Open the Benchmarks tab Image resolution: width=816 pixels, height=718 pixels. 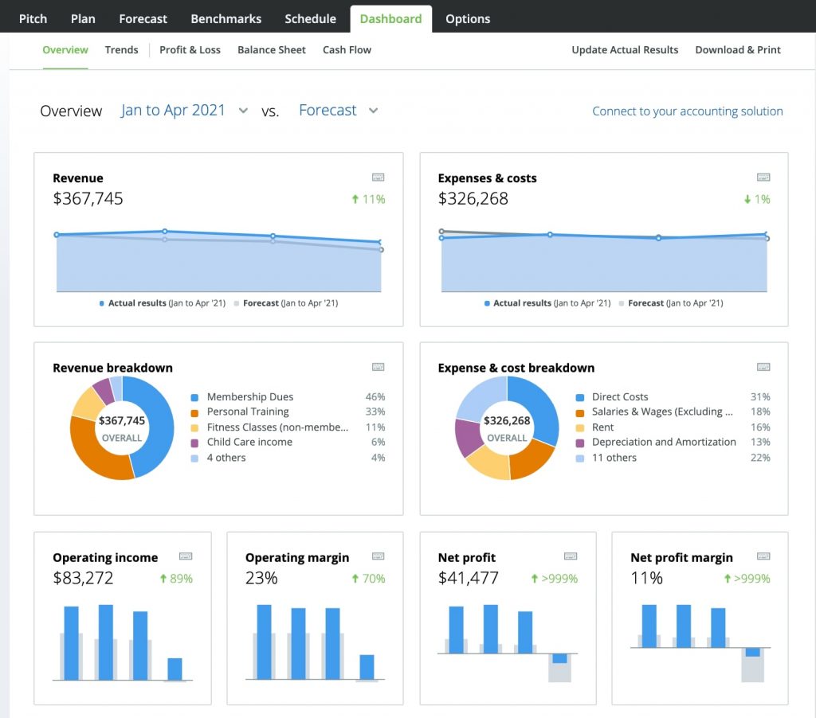click(x=226, y=19)
